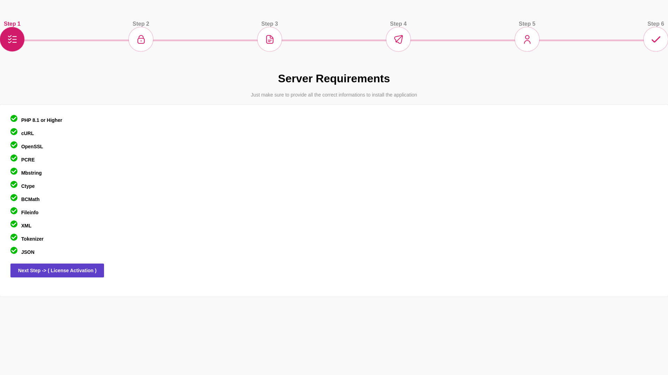Screen dimensions: 668x375
Task: Click the green check beside Ctype
Action: click(x=14, y=184)
